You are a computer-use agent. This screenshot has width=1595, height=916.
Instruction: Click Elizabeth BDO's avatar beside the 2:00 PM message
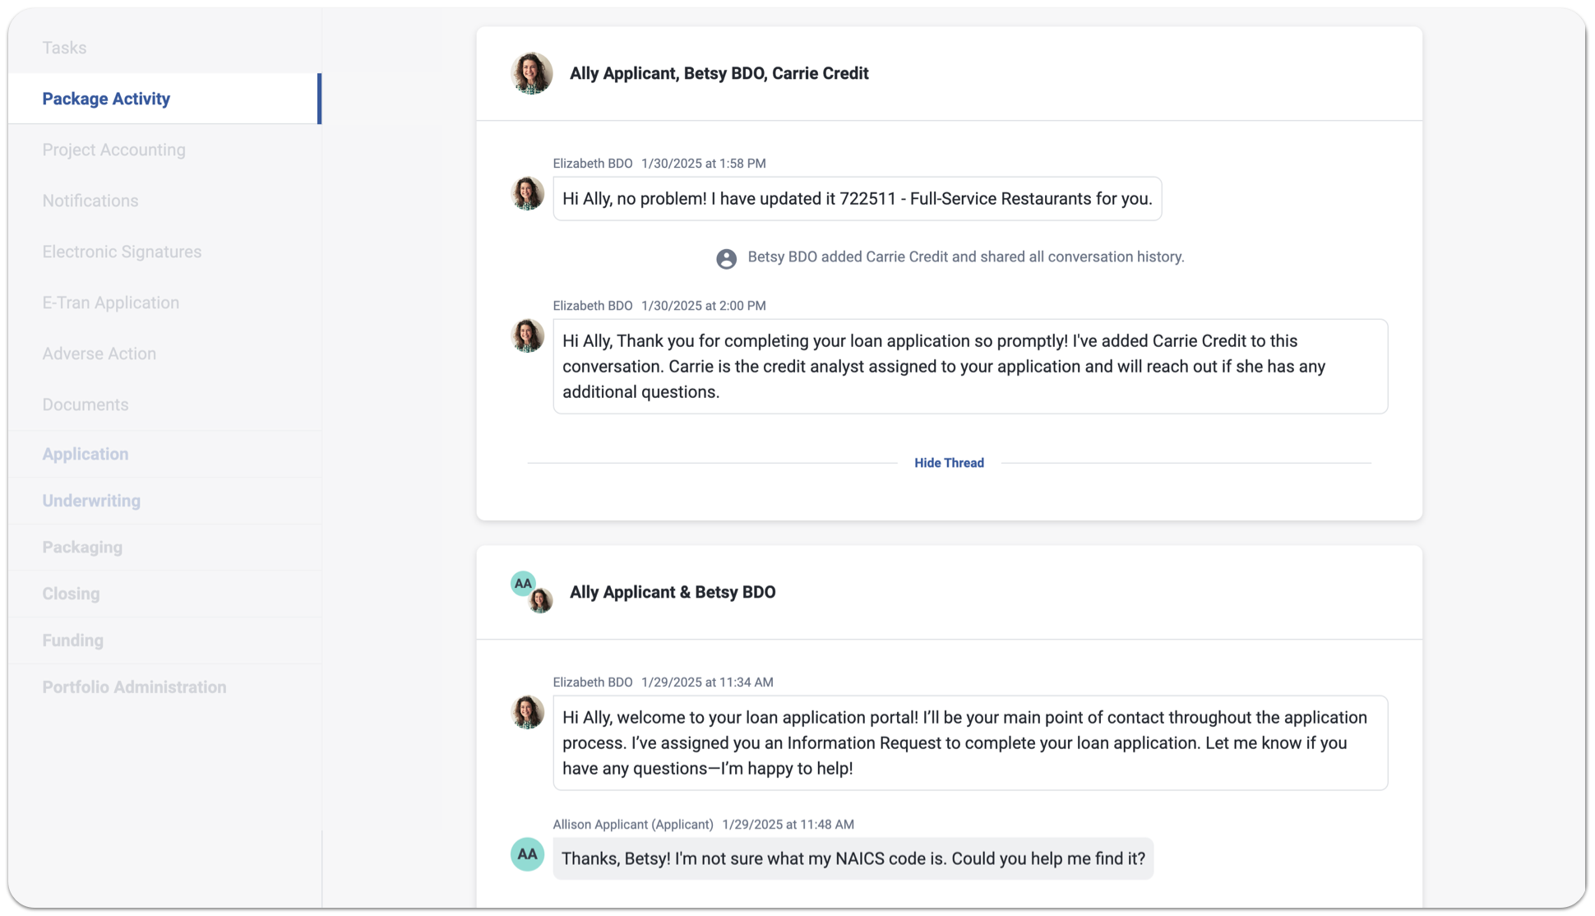click(x=527, y=335)
